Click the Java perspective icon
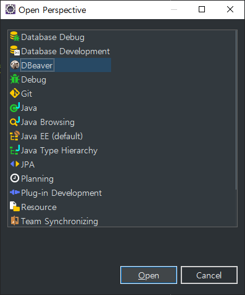 click(x=15, y=107)
